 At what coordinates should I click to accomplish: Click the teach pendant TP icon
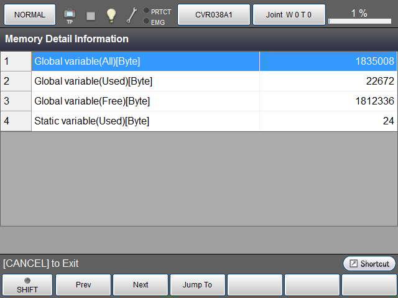(x=70, y=14)
